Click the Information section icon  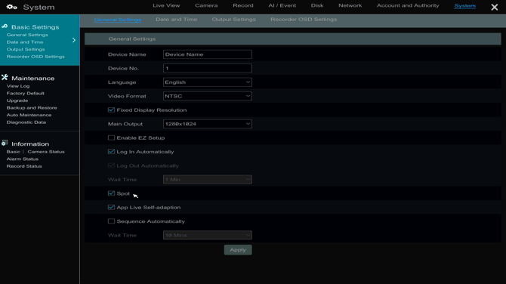(x=5, y=143)
